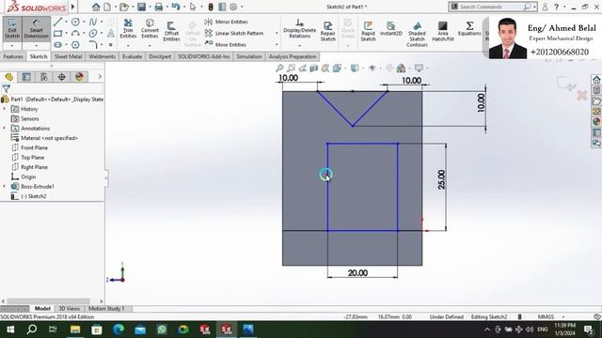Screen dimensions: 602x338
Task: Open the Options gear icon
Action: point(233,7)
